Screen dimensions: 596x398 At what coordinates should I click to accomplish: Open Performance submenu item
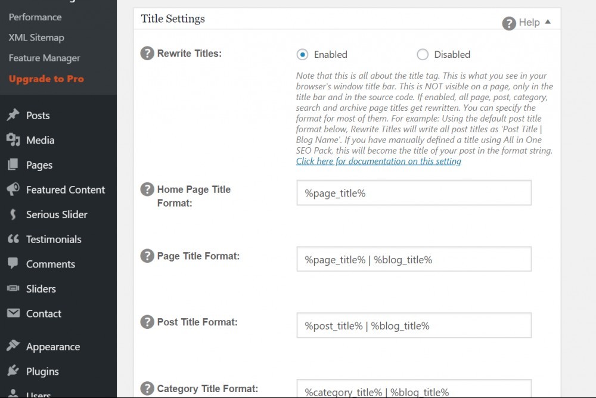coord(35,17)
